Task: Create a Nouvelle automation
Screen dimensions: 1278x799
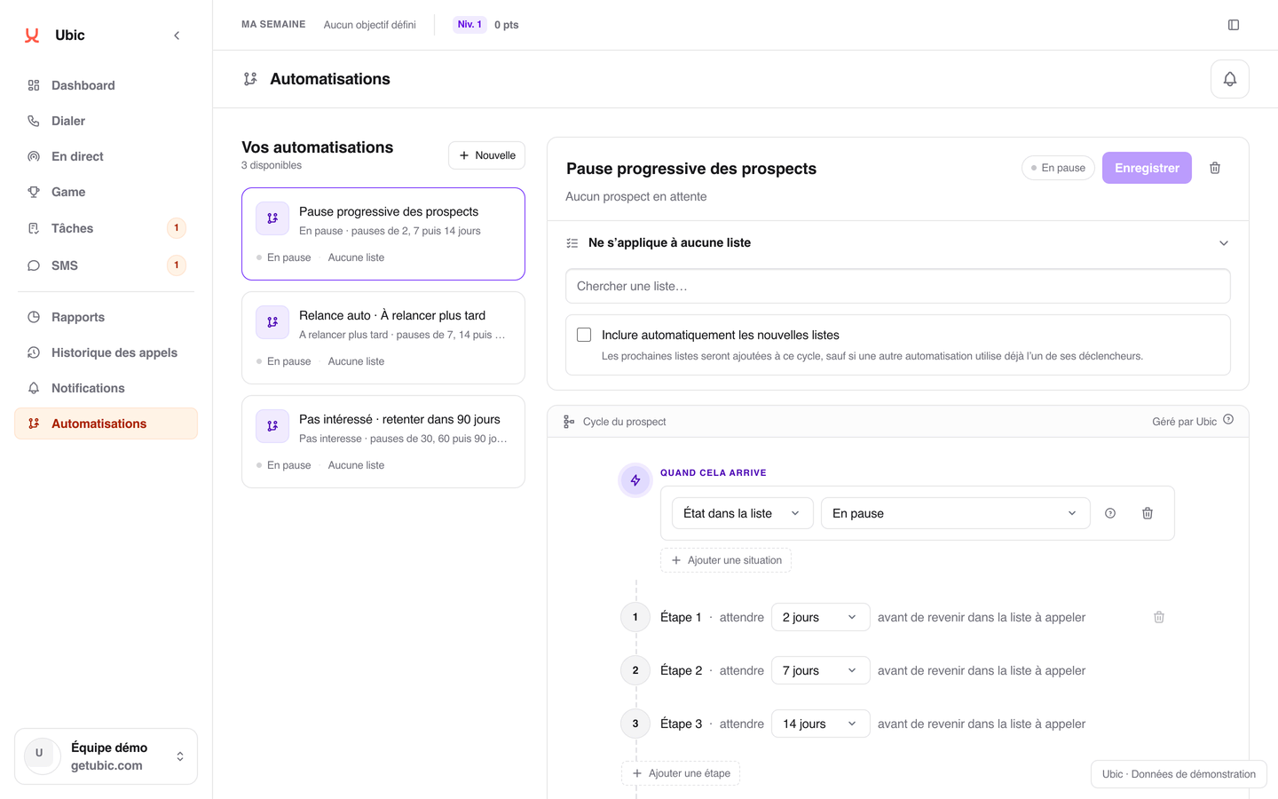Action: pos(486,155)
